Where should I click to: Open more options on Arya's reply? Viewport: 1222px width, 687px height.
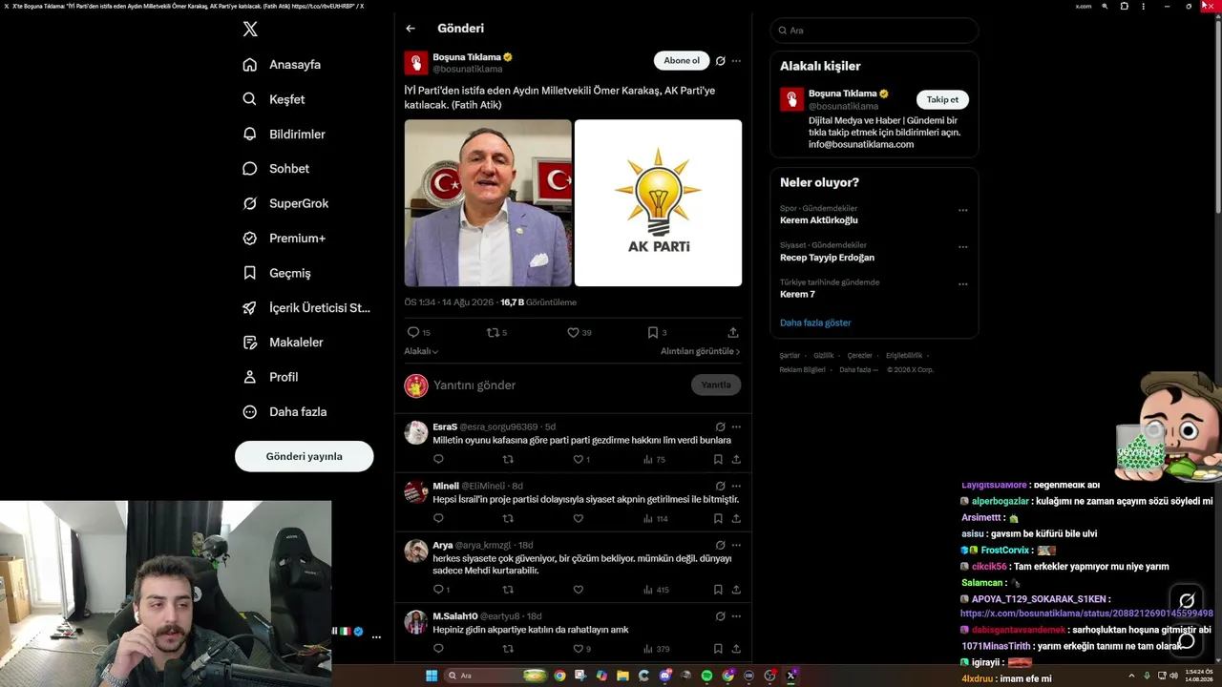(x=736, y=545)
